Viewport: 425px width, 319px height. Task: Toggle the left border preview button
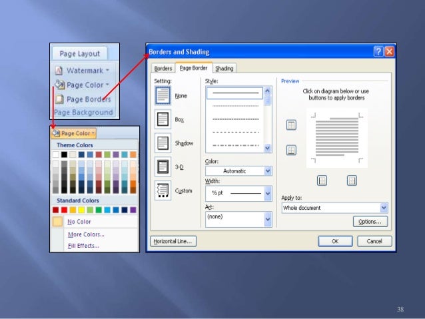coord(322,180)
